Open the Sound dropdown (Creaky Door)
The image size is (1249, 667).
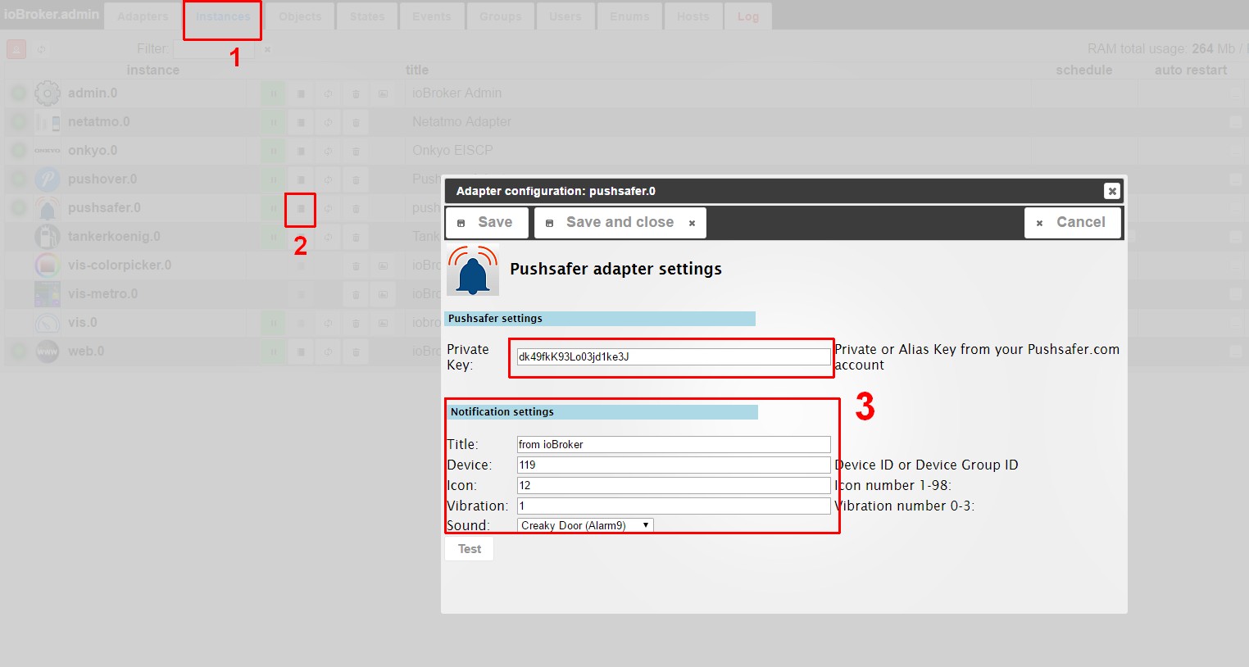[x=585, y=525]
